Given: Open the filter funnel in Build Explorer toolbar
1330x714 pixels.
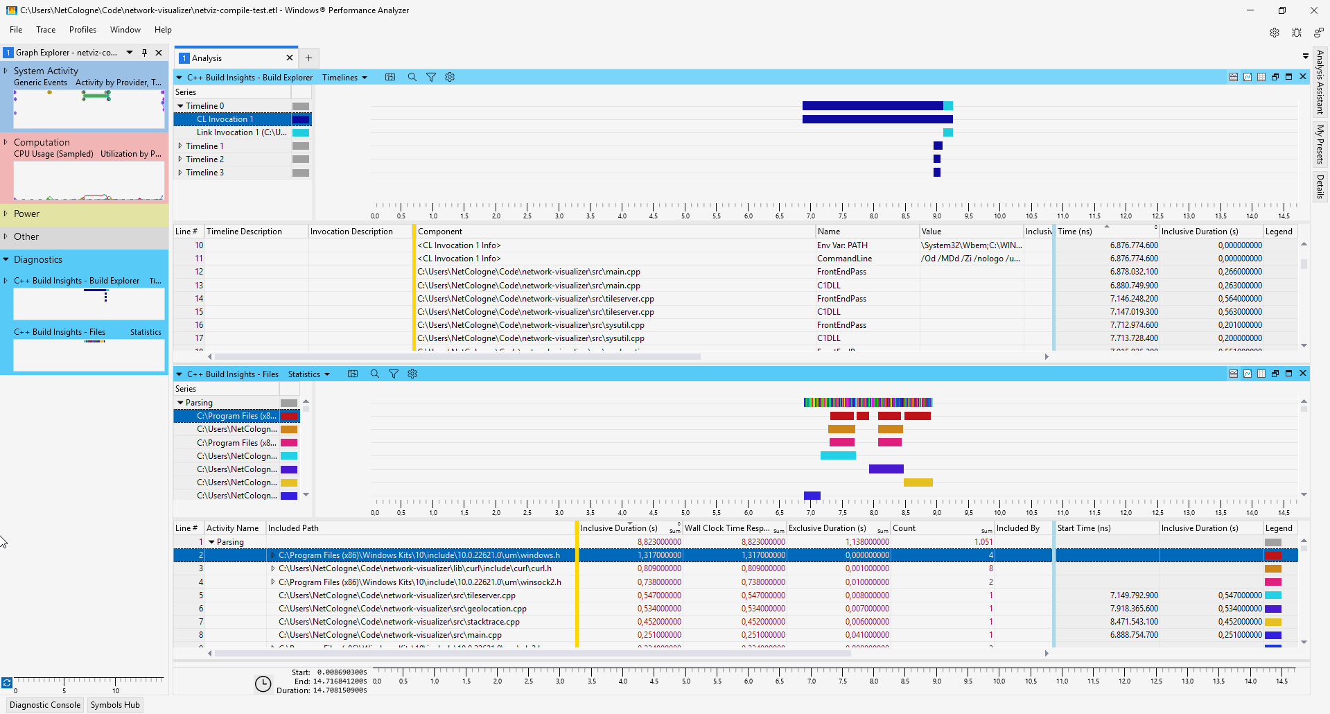Looking at the screenshot, I should pos(431,78).
